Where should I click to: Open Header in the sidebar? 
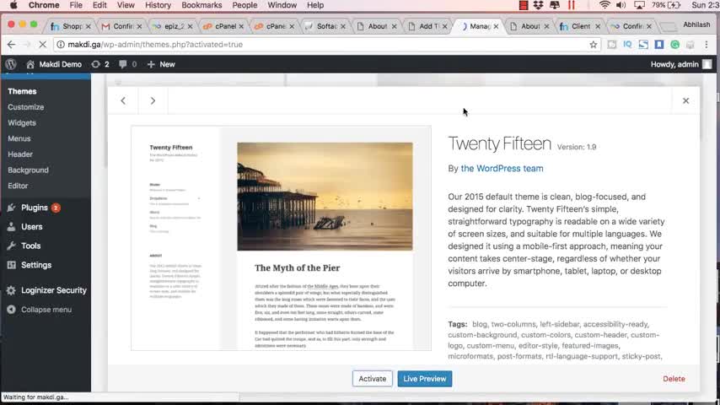[20, 154]
